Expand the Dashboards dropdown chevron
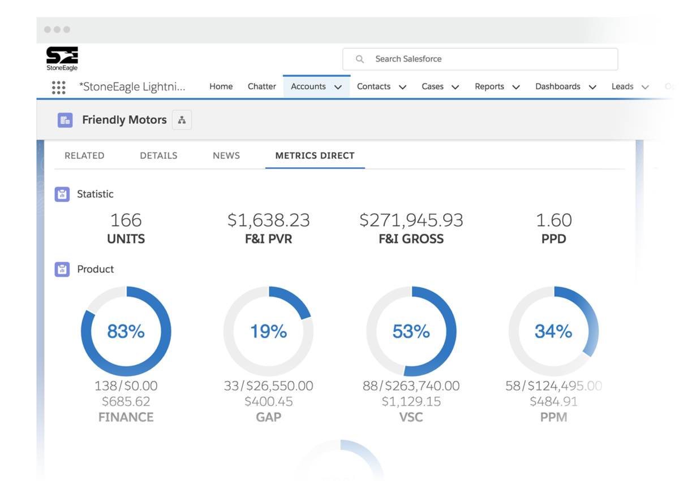Image resolution: width=679 pixels, height=481 pixels. (592, 87)
